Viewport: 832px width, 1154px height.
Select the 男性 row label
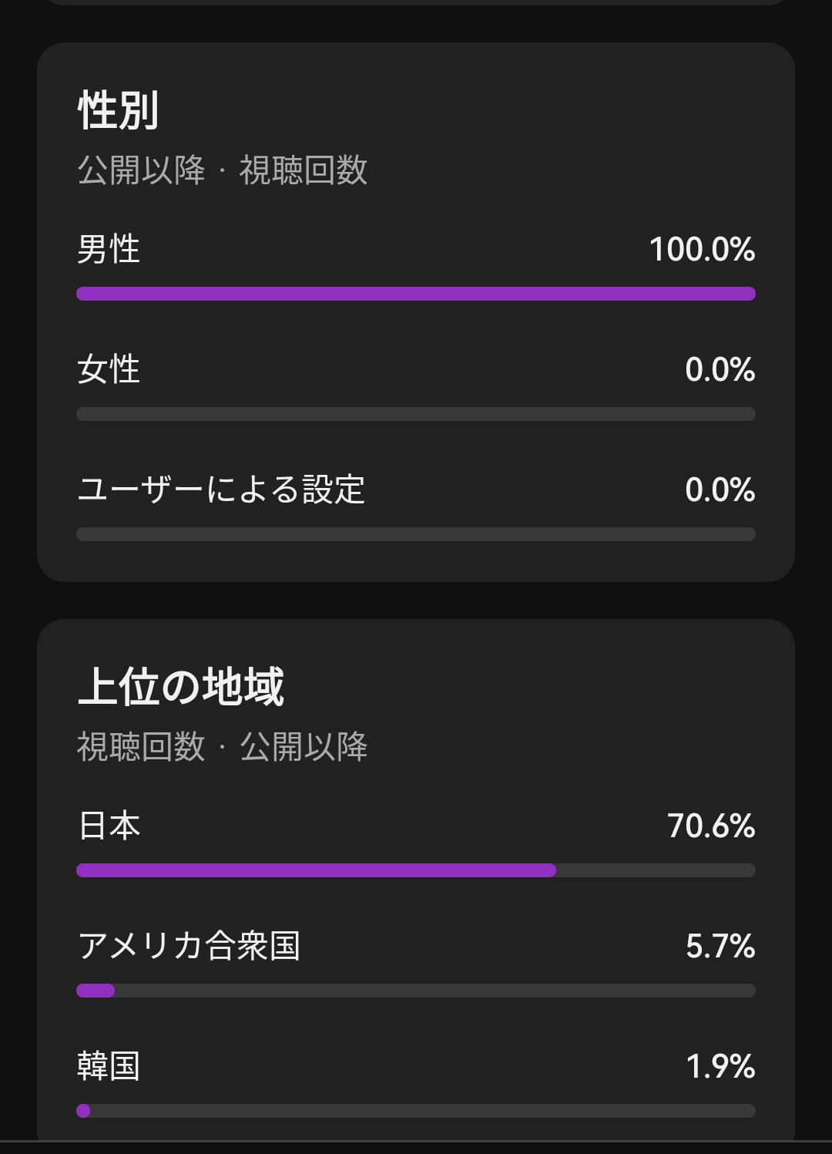[x=109, y=249]
